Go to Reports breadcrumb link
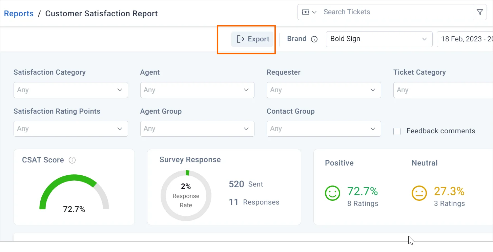This screenshot has width=493, height=252. pyautogui.click(x=19, y=14)
